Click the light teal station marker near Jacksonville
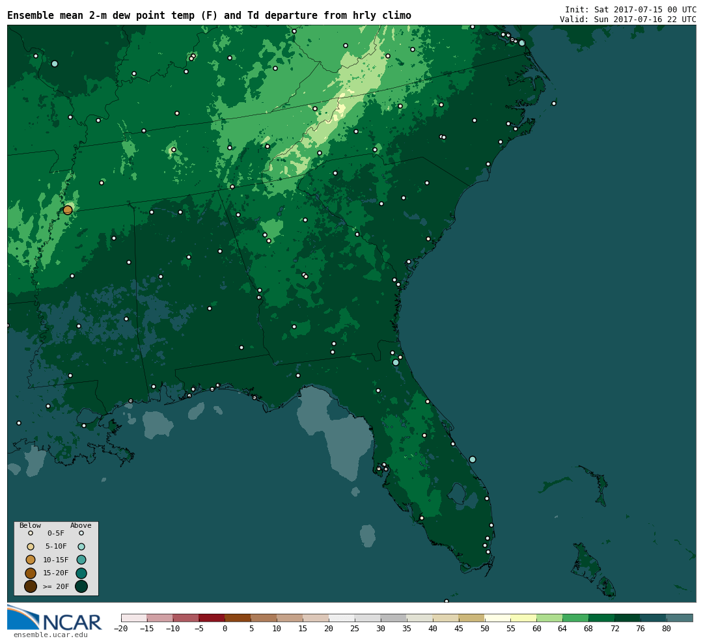 (x=396, y=363)
